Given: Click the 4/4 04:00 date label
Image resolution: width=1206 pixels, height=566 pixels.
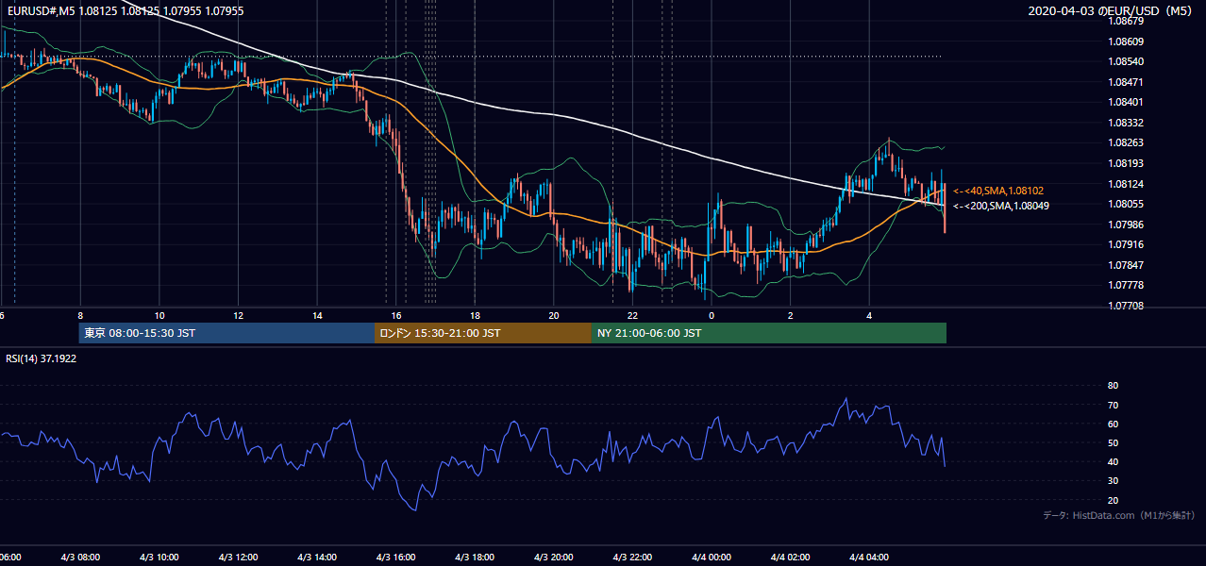Looking at the screenshot, I should (870, 558).
